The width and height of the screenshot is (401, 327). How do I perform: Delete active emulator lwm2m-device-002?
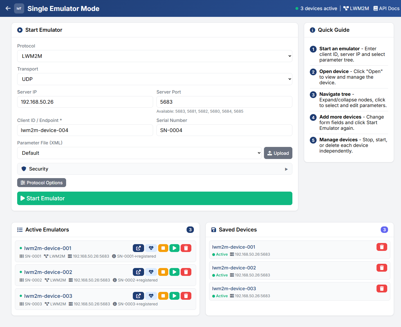tap(186, 272)
